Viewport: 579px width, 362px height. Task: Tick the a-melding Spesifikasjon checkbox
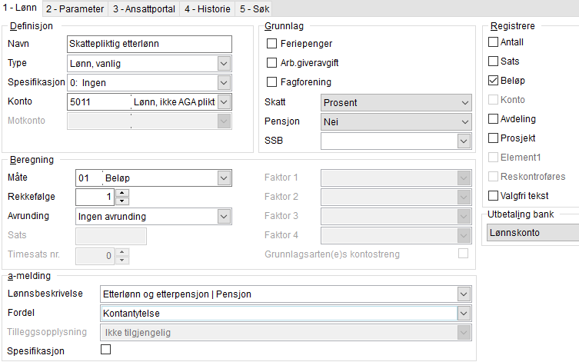click(106, 350)
